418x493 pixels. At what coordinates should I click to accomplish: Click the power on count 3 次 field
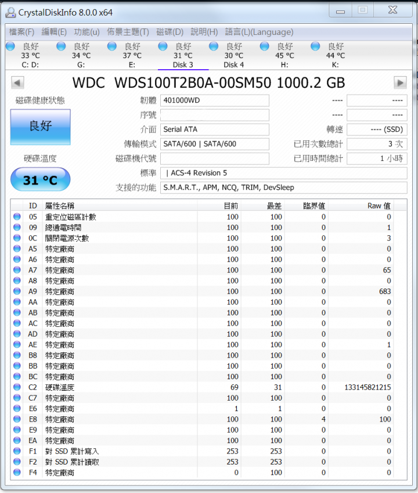tap(377, 144)
